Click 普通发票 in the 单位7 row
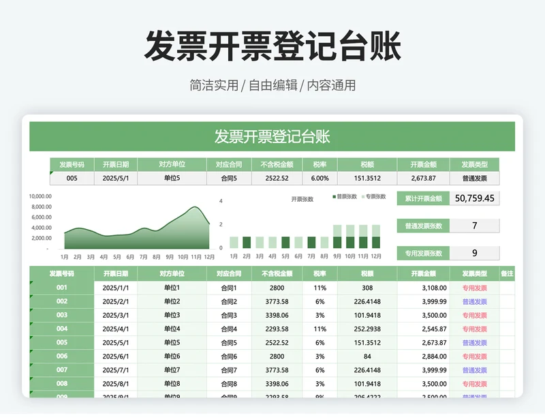This screenshot has height=420, width=545. pos(474,370)
